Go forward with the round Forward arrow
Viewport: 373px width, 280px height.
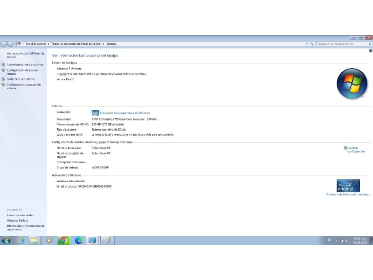pyautogui.click(x=10, y=44)
